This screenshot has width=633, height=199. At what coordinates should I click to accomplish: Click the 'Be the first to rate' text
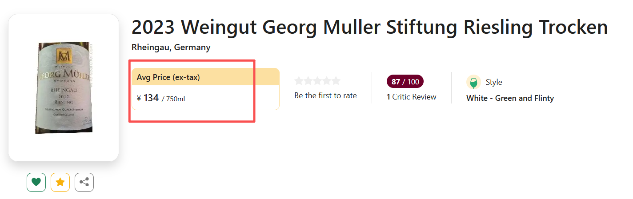coord(325,96)
